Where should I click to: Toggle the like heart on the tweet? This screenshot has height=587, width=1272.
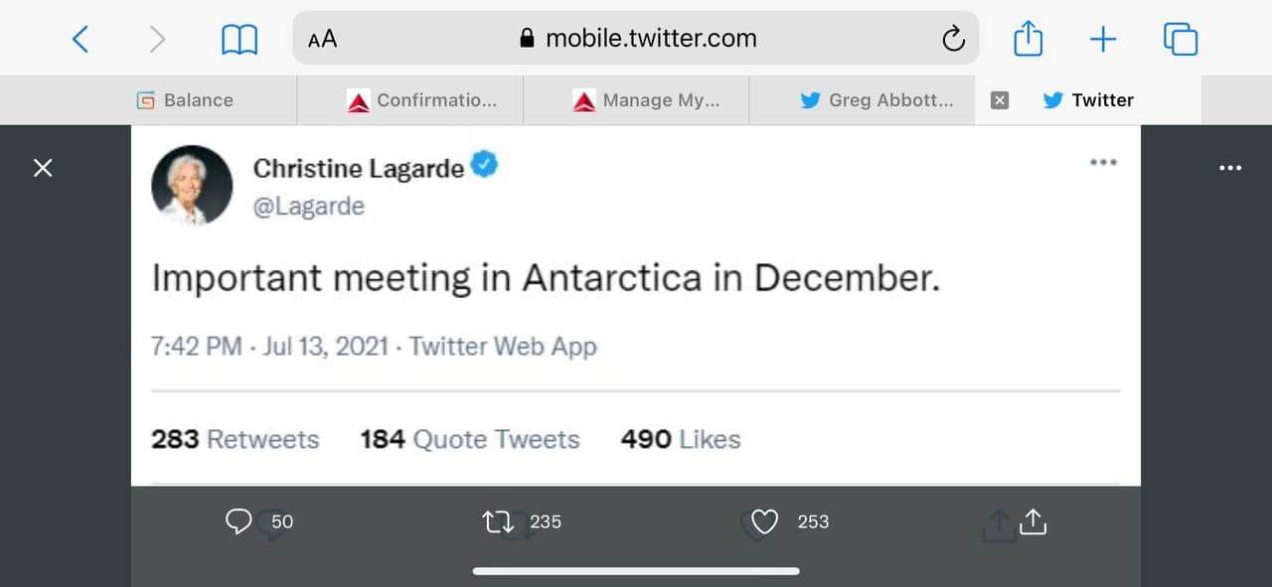(763, 520)
